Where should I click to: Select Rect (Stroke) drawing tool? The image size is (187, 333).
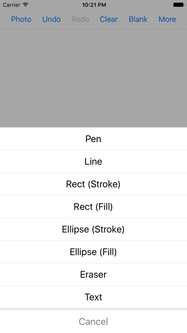[x=93, y=184]
